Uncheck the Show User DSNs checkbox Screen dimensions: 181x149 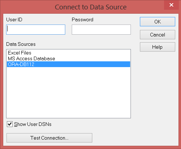coord(10,124)
